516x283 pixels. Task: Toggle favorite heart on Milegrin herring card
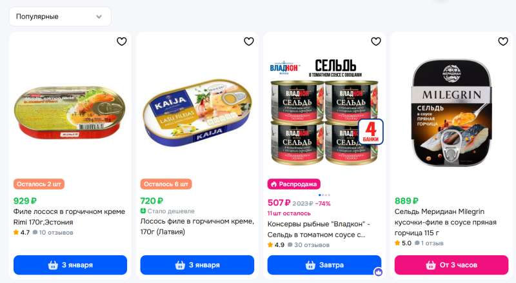tap(503, 41)
